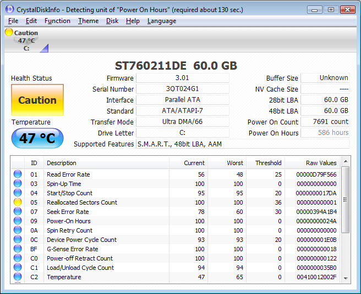
Task: Click the SMART list vertical scrollbar thumb
Action: point(346,200)
